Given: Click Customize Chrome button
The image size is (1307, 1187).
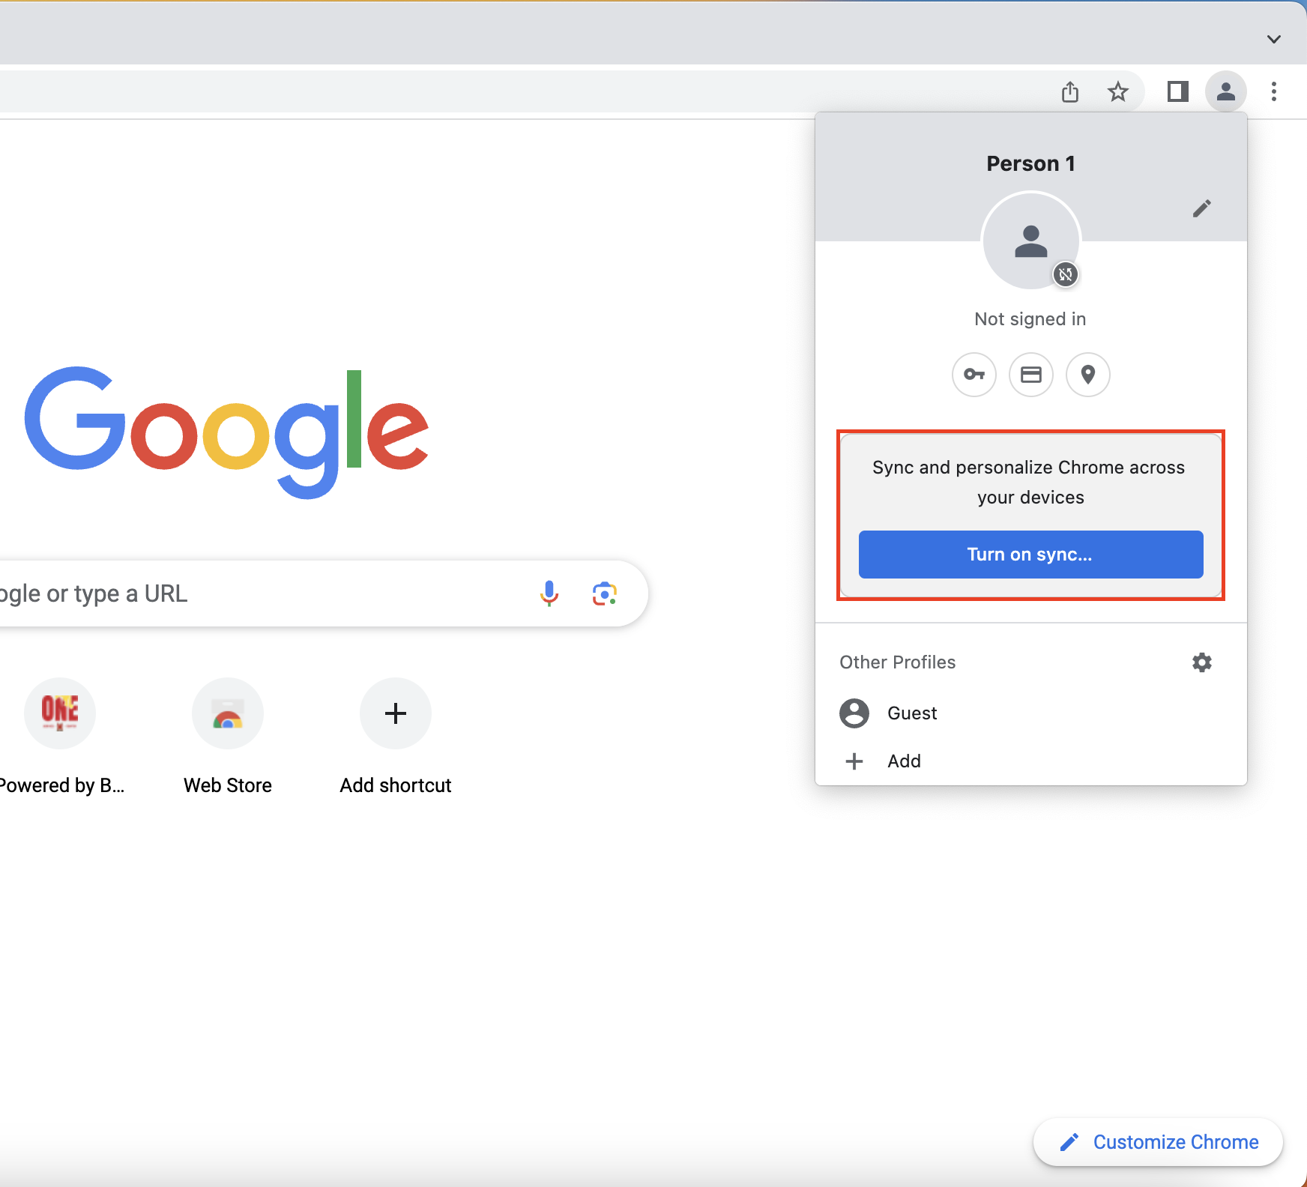Looking at the screenshot, I should 1158,1142.
